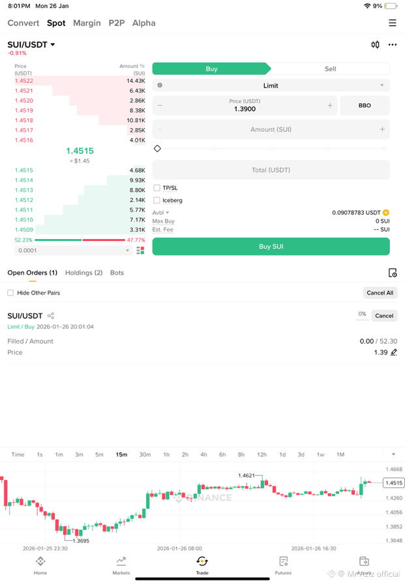Open the Holdings (2) tab
Viewport: 405px width, 584px height.
[x=83, y=272]
